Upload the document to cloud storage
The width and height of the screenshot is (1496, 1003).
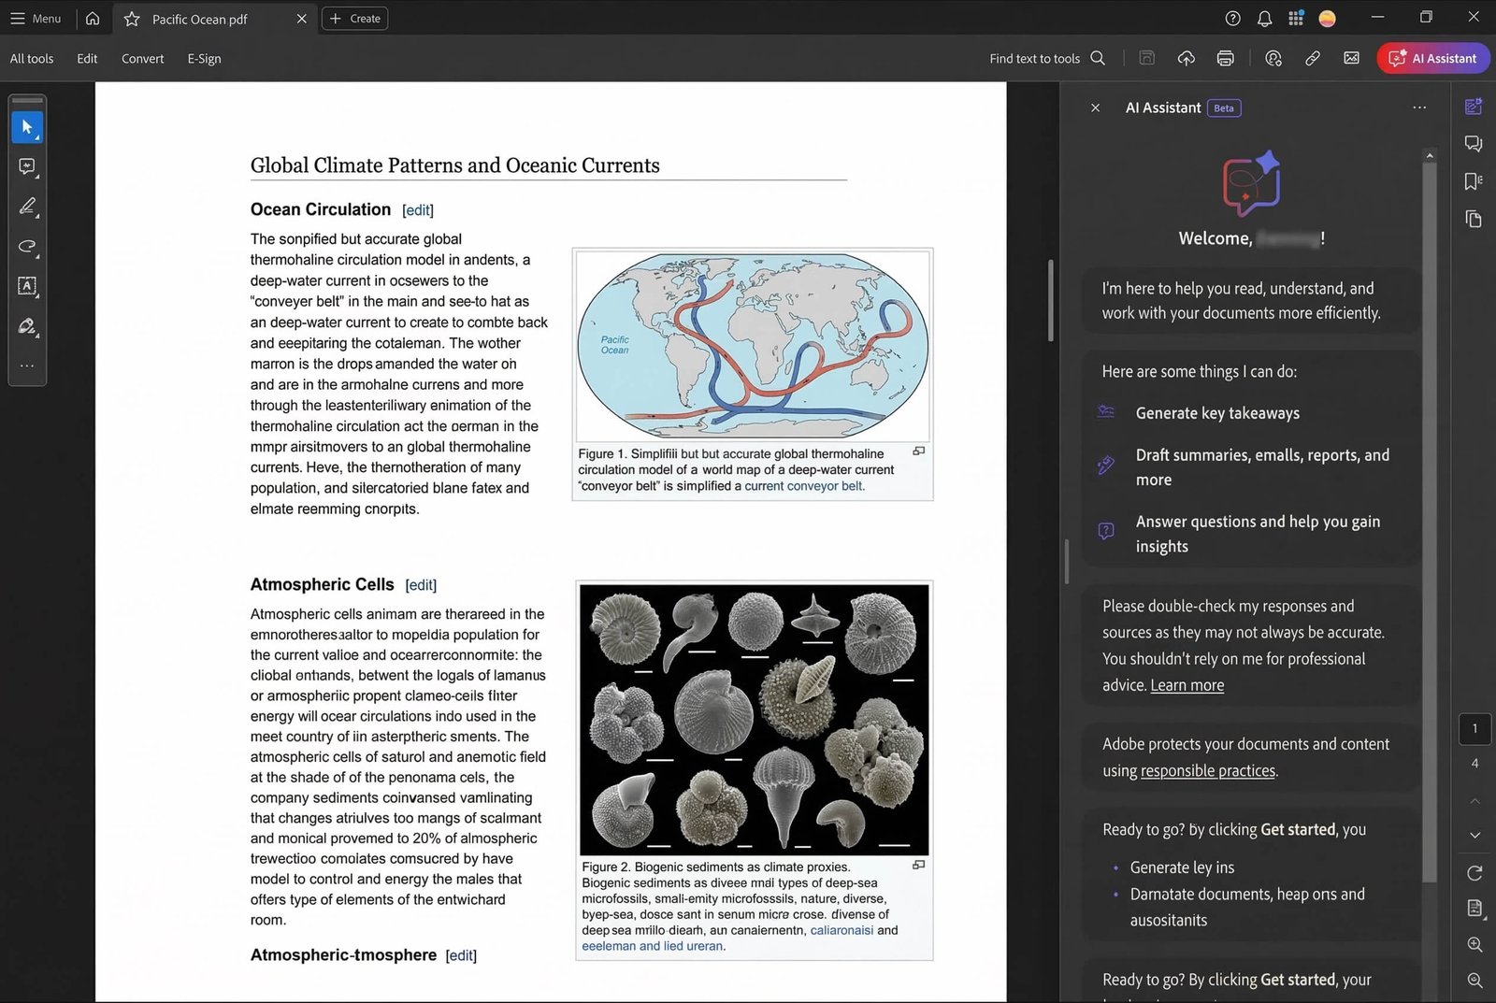[x=1186, y=58]
